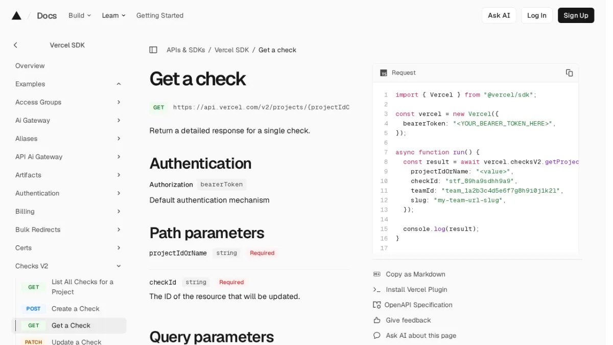This screenshot has height=345, width=613.
Task: Click the GET endpoint URL text
Action: point(261,107)
